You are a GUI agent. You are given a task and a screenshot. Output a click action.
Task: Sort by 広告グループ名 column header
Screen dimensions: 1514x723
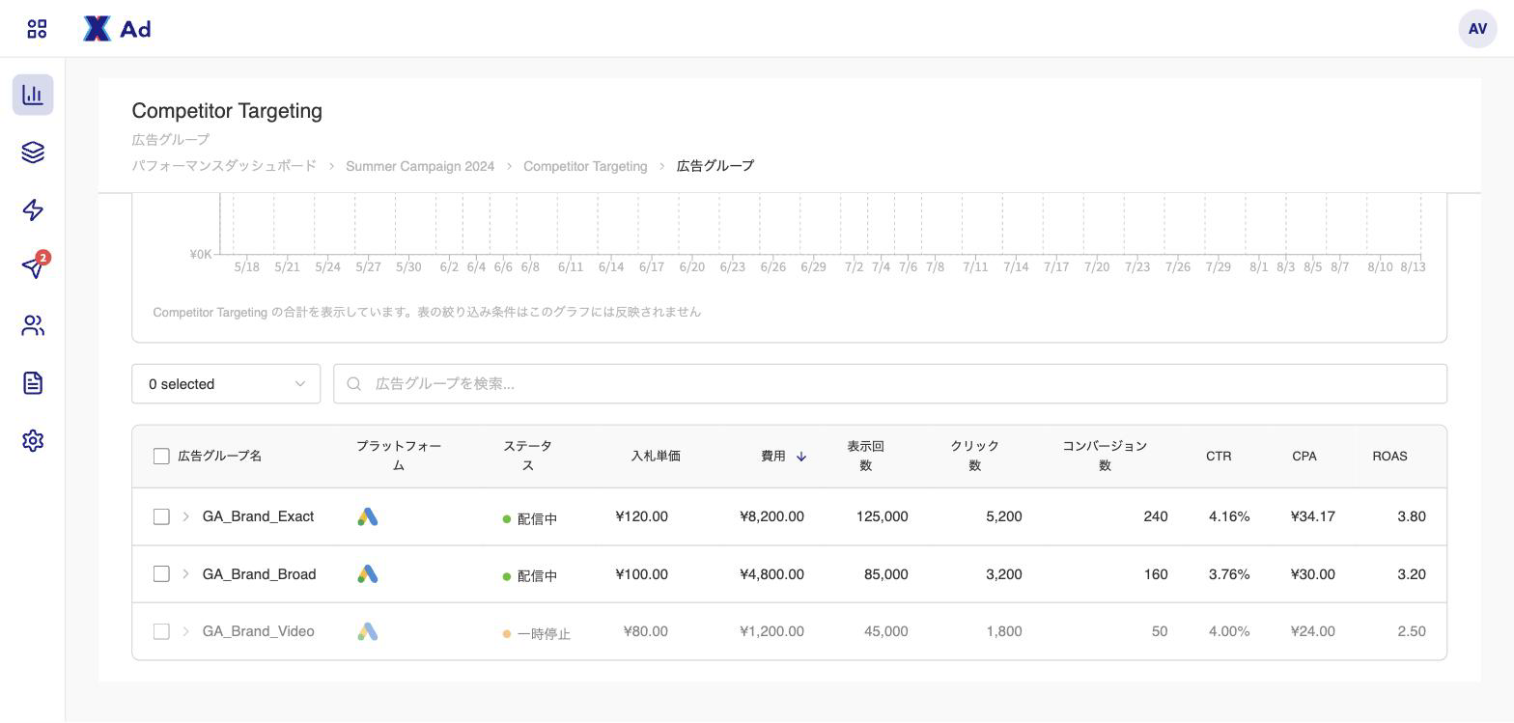(x=220, y=456)
